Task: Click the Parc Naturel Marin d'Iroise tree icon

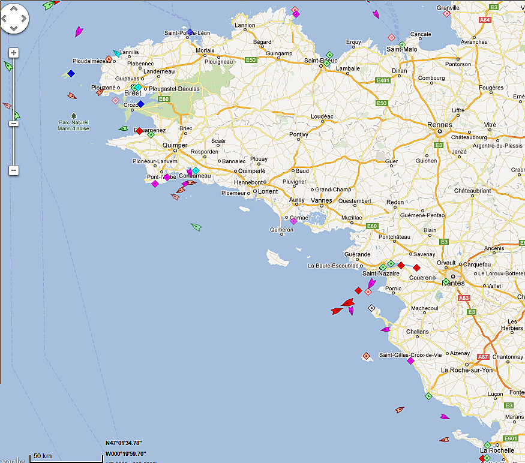Action: [x=74, y=116]
